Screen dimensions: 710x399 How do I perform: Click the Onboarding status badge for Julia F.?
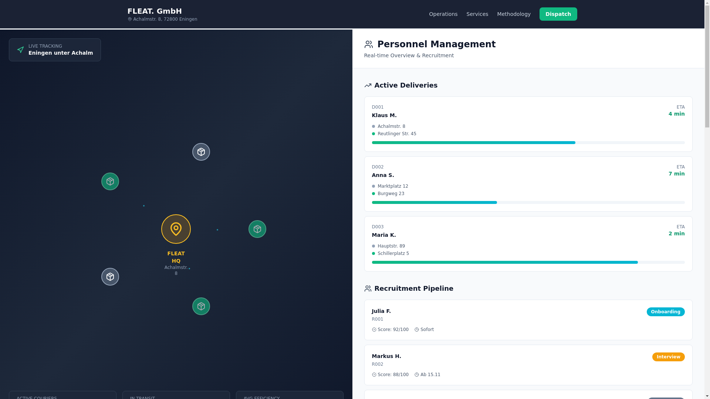point(666,312)
